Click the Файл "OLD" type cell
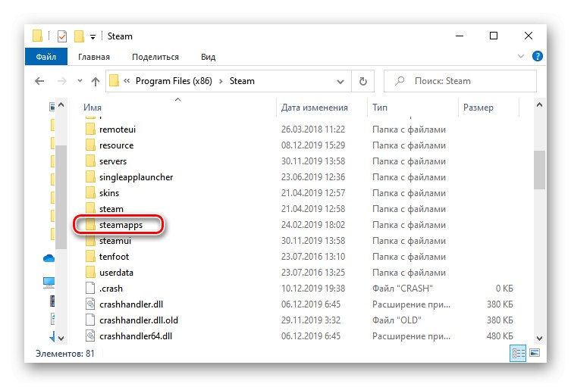 pyautogui.click(x=397, y=320)
